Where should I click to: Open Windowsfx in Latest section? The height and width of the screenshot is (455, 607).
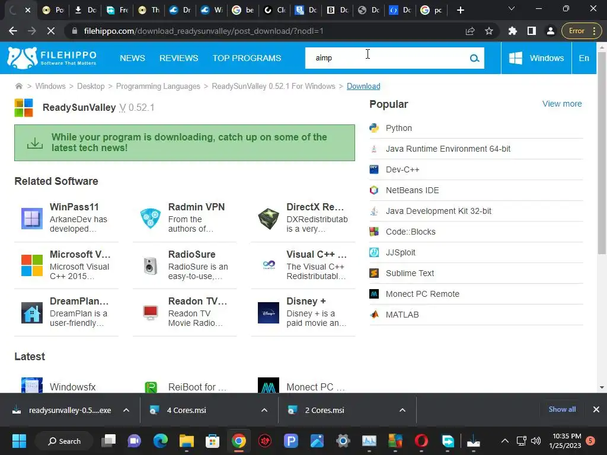point(72,387)
